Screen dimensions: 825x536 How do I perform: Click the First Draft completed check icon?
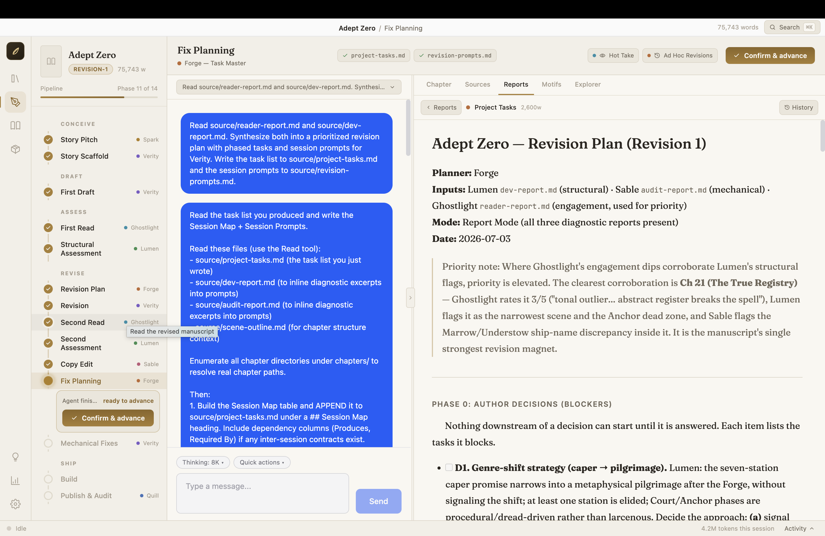[48, 192]
